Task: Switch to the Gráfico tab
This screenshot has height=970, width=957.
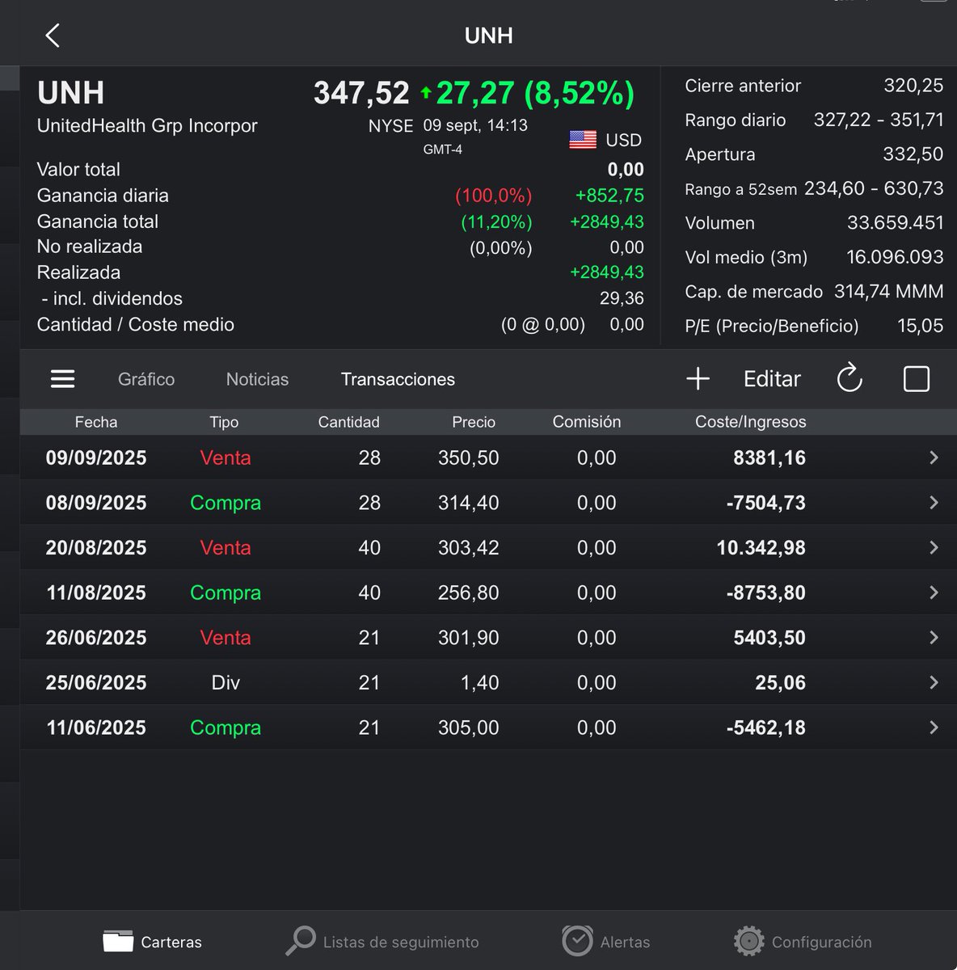Action: [146, 379]
